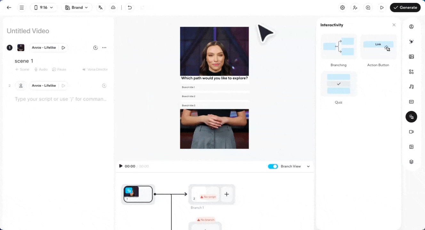This screenshot has height=230, width=425.
Task: Open the music panel in sidebar
Action: click(411, 87)
